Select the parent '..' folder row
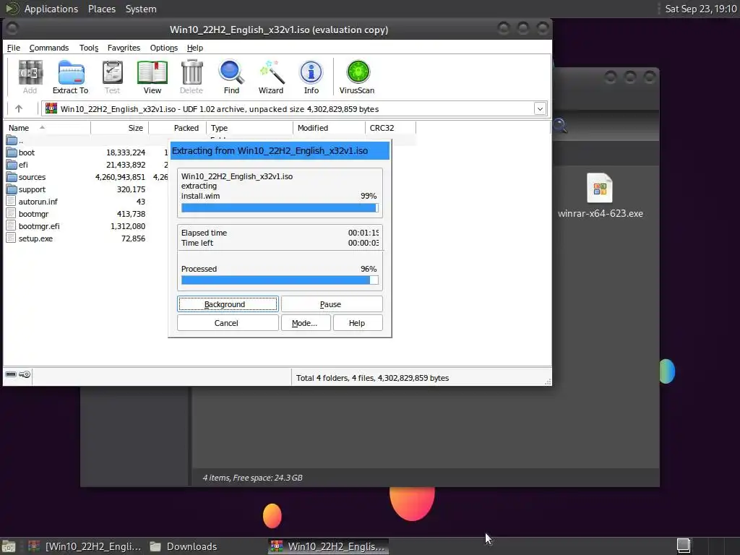 [x=87, y=140]
